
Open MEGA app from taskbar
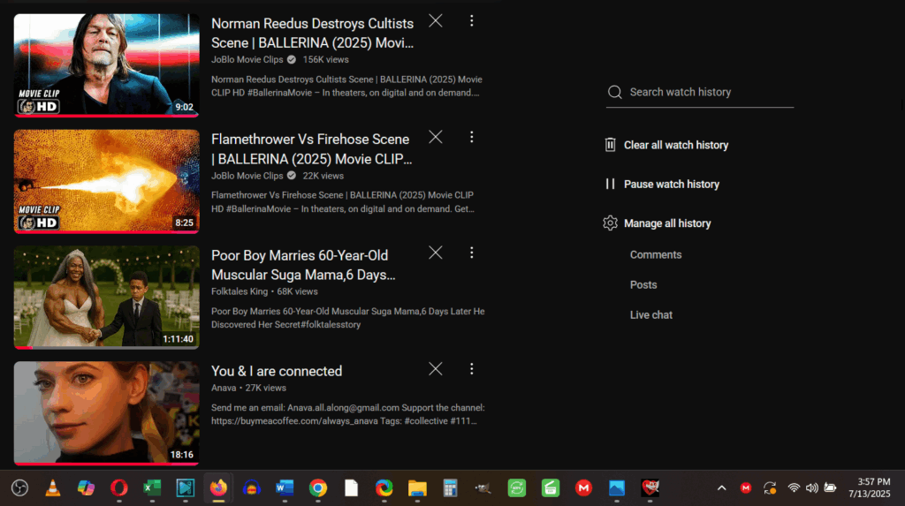point(583,488)
